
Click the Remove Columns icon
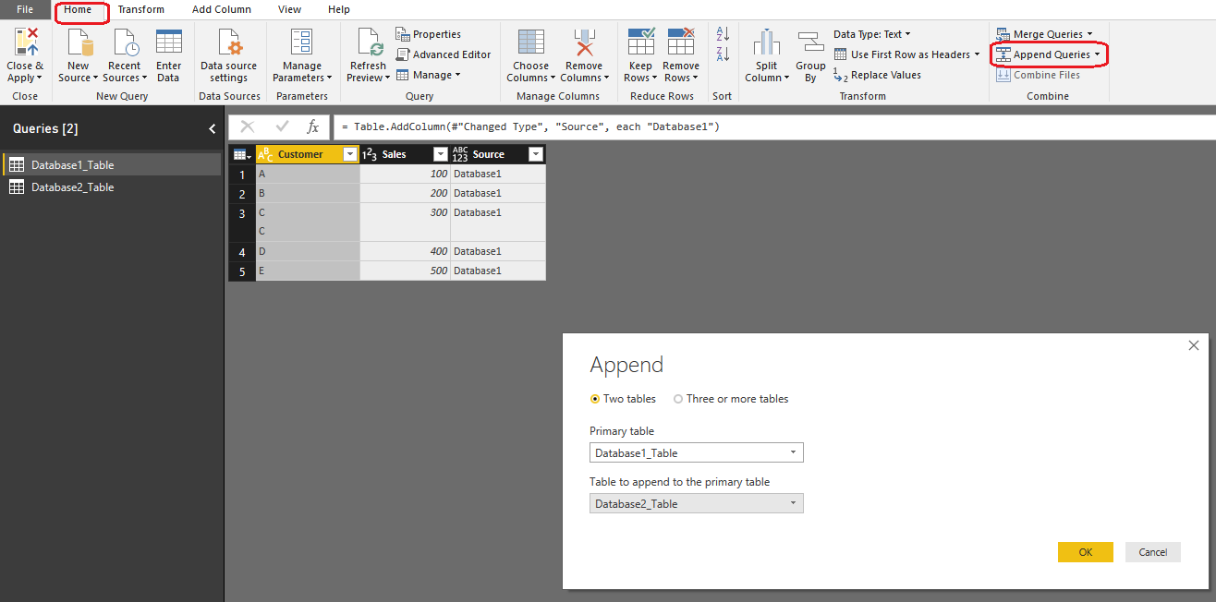click(x=584, y=42)
